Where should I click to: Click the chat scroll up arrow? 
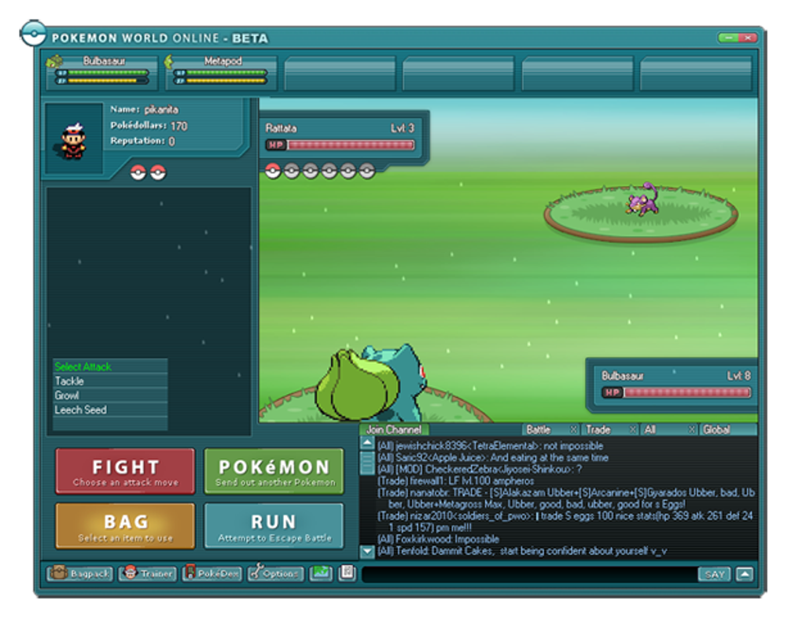click(367, 443)
